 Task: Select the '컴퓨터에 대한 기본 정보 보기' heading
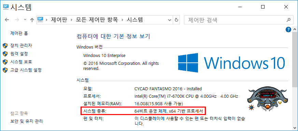pyautogui.click(x=113, y=36)
